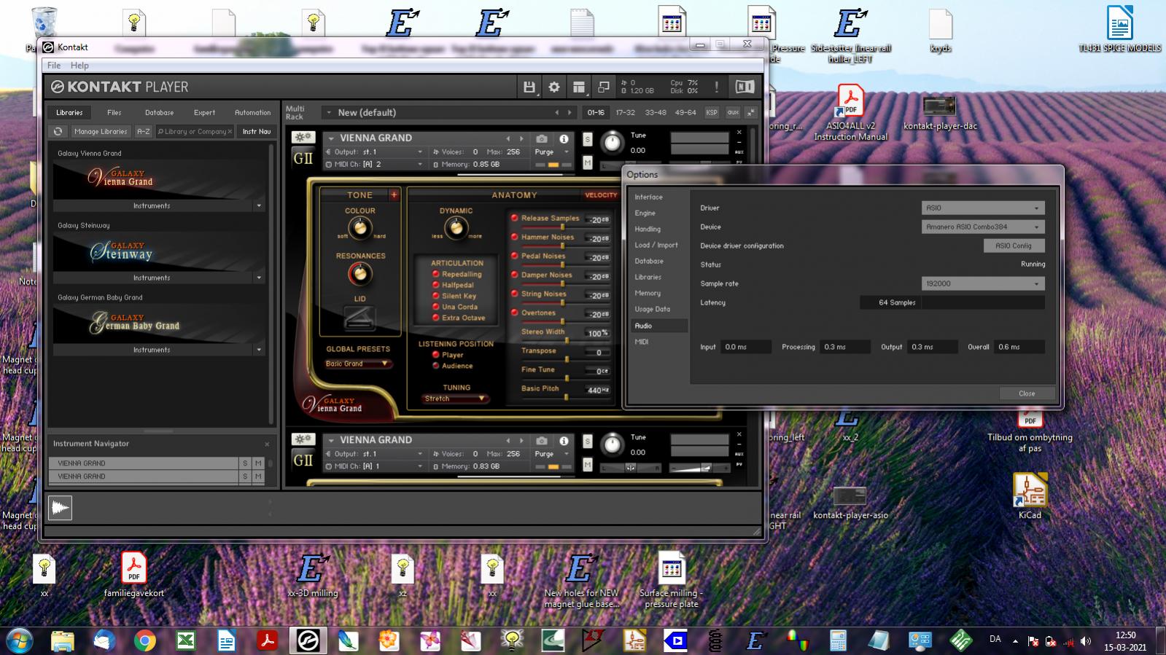
Task: Open ASIO4ALL v2 Instruction Manual PDF
Action: point(850,113)
